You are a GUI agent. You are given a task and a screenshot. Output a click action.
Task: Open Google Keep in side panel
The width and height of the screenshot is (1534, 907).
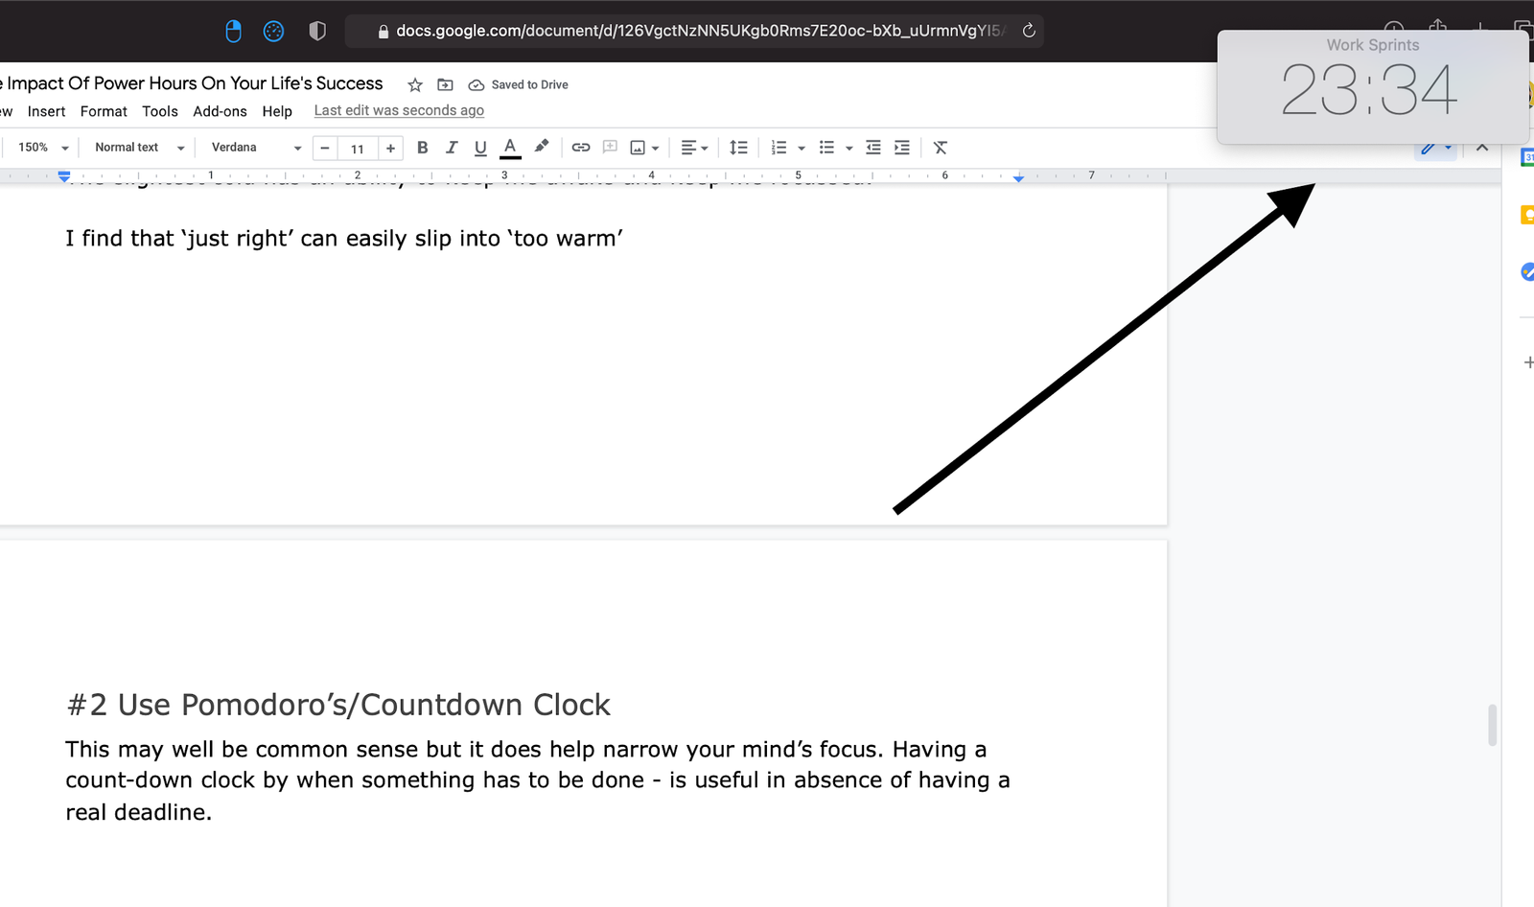(x=1527, y=216)
